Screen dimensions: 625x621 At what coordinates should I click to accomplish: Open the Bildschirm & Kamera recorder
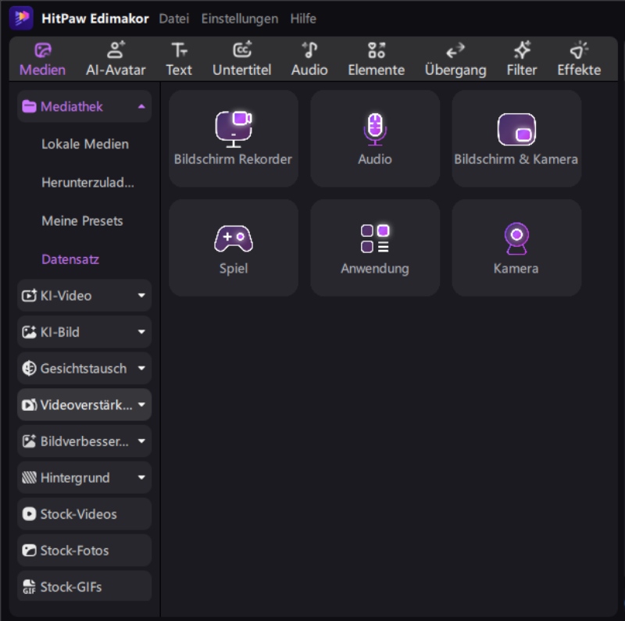coord(516,130)
